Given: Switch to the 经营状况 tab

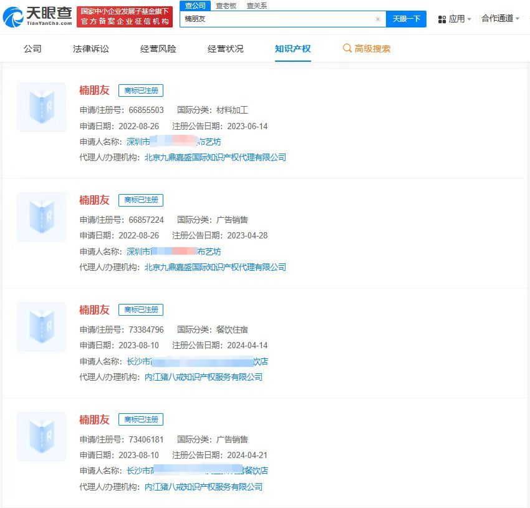Looking at the screenshot, I should [225, 48].
